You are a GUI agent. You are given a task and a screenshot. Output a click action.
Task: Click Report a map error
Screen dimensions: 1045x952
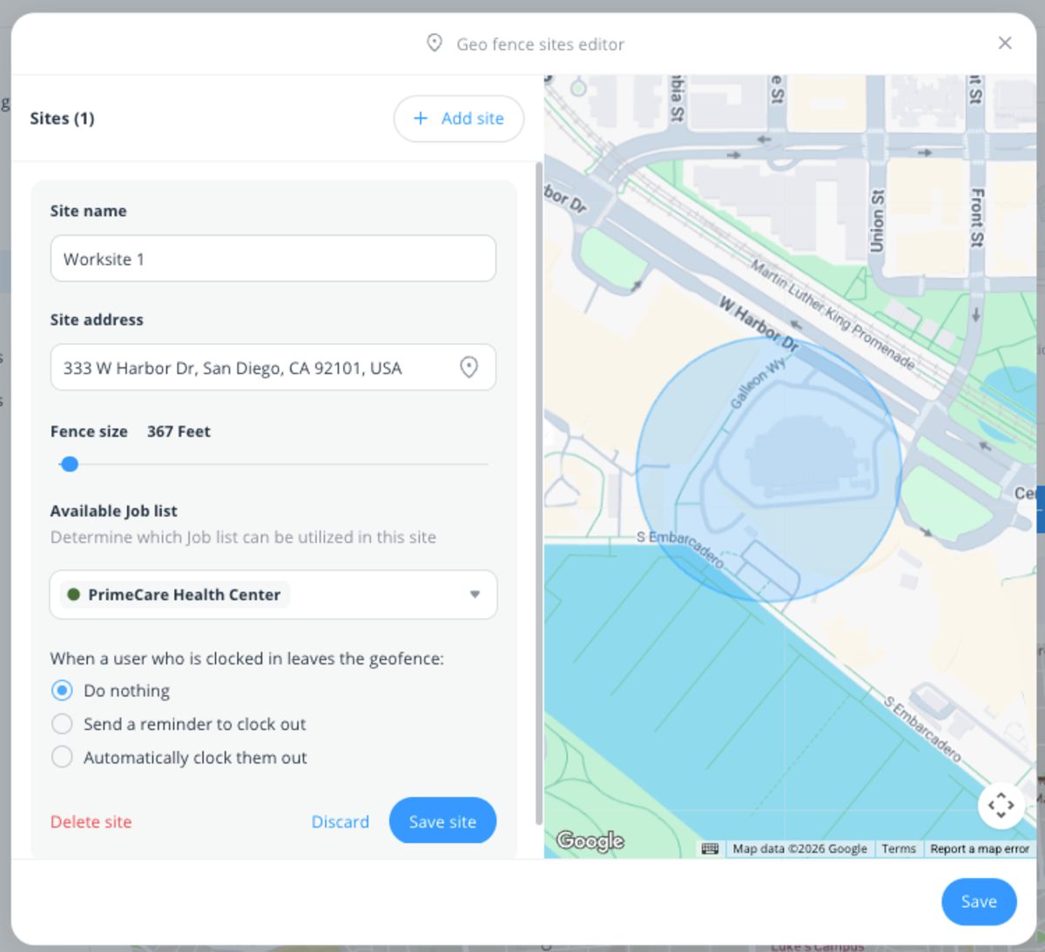click(979, 848)
